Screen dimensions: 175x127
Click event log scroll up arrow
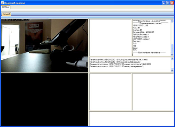point(172,59)
